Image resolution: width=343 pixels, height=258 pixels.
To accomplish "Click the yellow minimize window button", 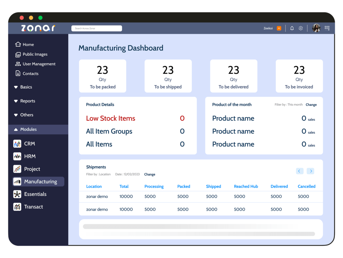I will [x=31, y=18].
